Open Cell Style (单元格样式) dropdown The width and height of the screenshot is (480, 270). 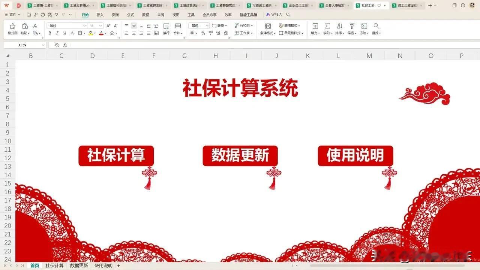291,33
